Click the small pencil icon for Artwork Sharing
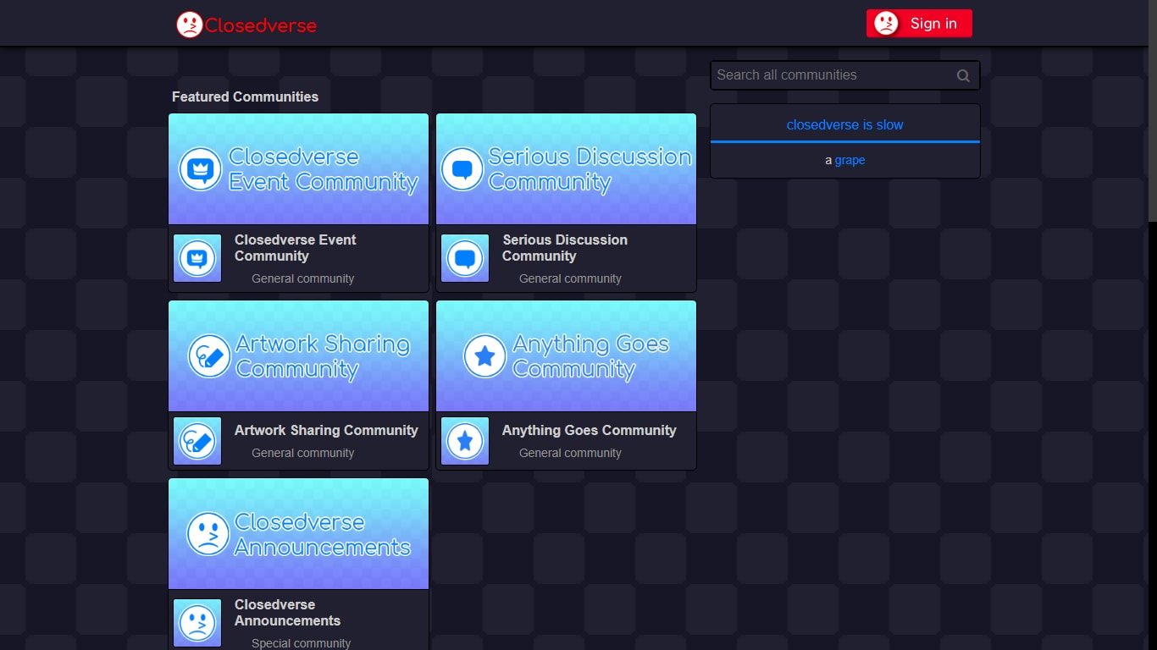Image resolution: width=1157 pixels, height=650 pixels. pos(197,441)
